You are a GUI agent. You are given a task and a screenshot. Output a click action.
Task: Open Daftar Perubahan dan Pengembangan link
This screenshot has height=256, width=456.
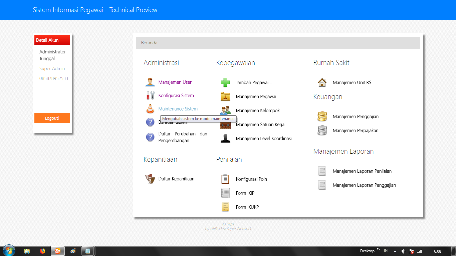pyautogui.click(x=183, y=137)
